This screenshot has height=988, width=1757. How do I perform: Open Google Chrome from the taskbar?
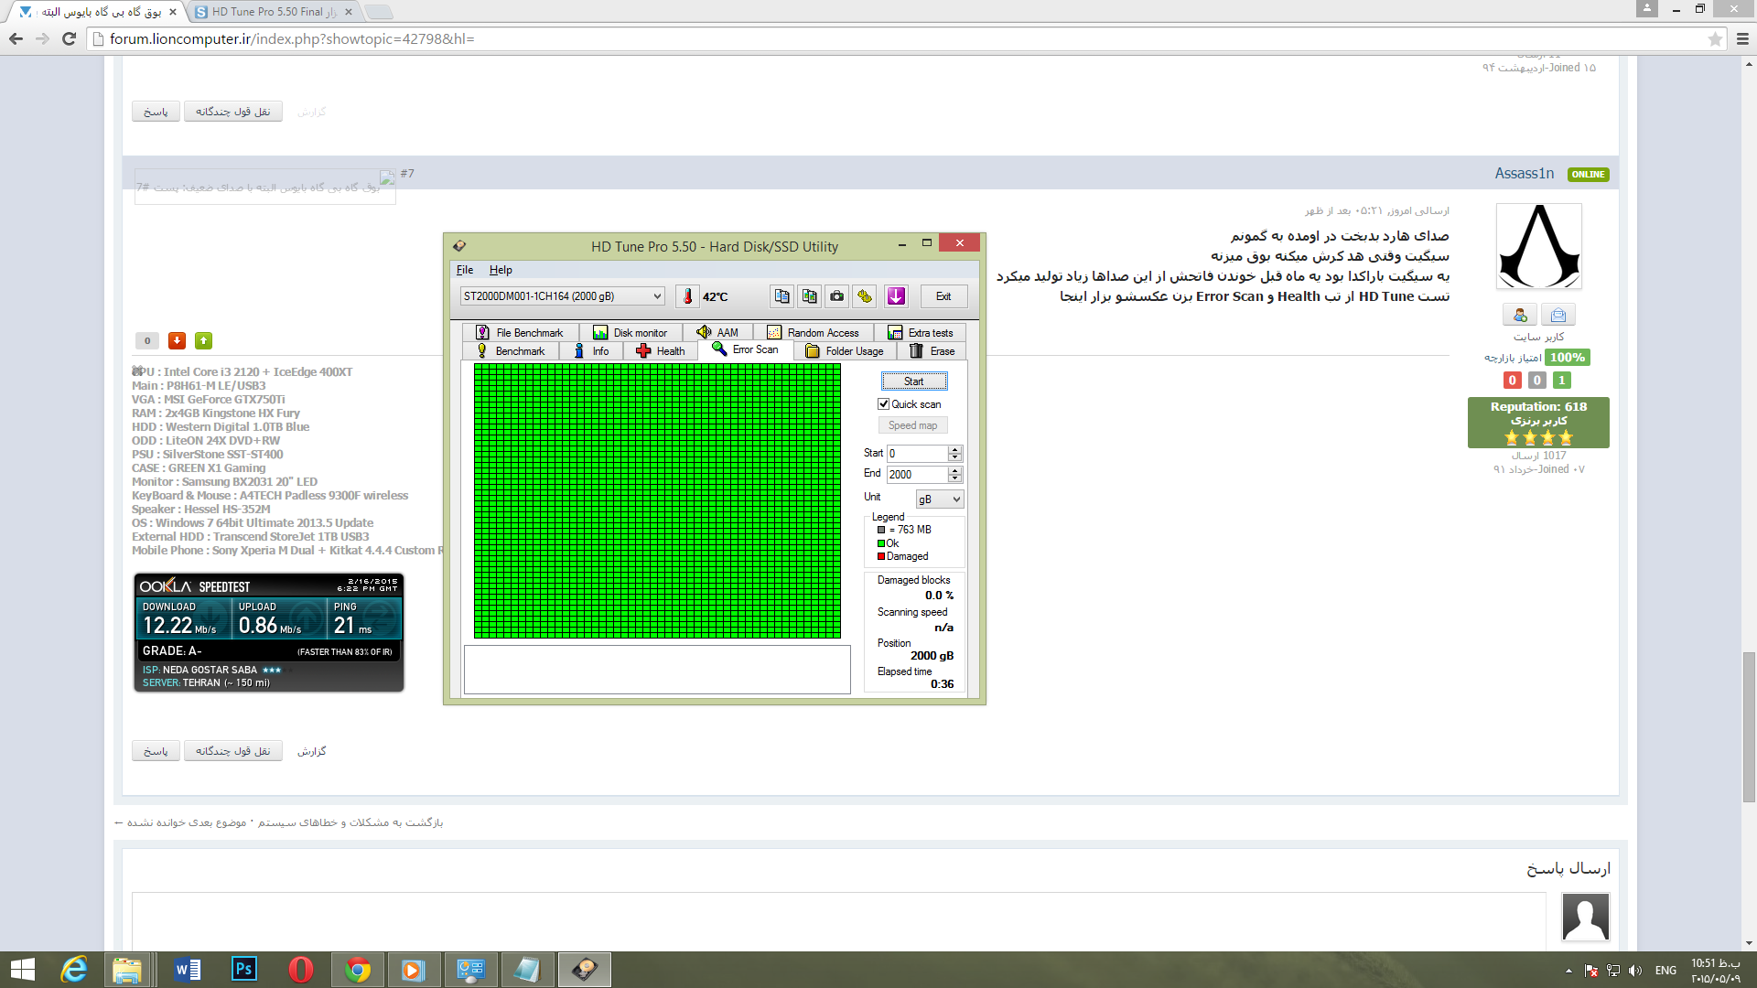click(357, 970)
